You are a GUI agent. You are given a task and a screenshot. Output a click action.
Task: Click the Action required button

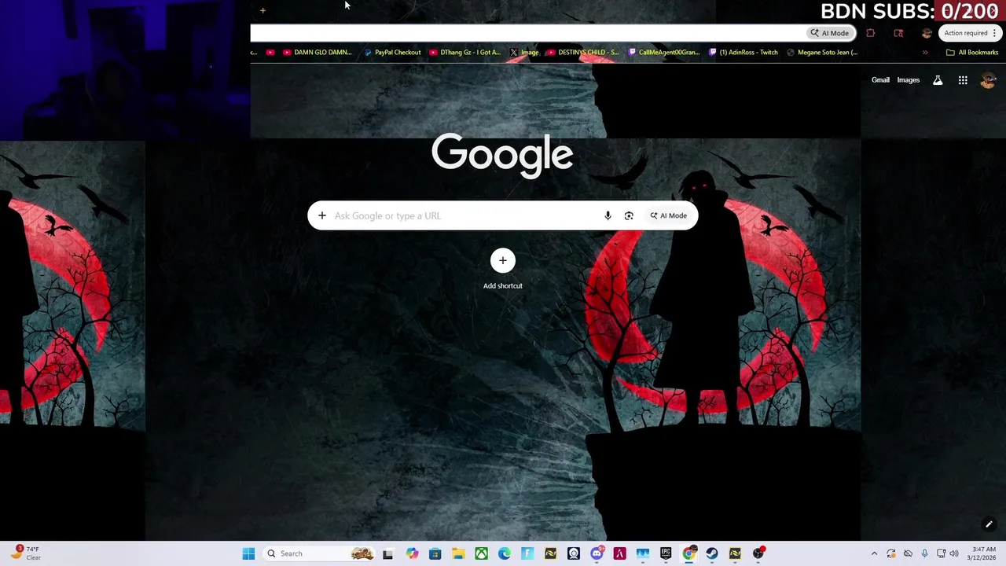971,33
